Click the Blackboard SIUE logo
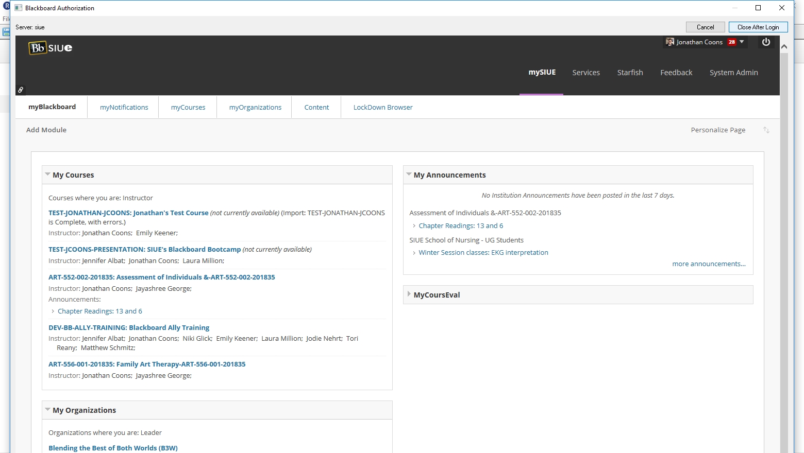804x453 pixels. click(50, 48)
